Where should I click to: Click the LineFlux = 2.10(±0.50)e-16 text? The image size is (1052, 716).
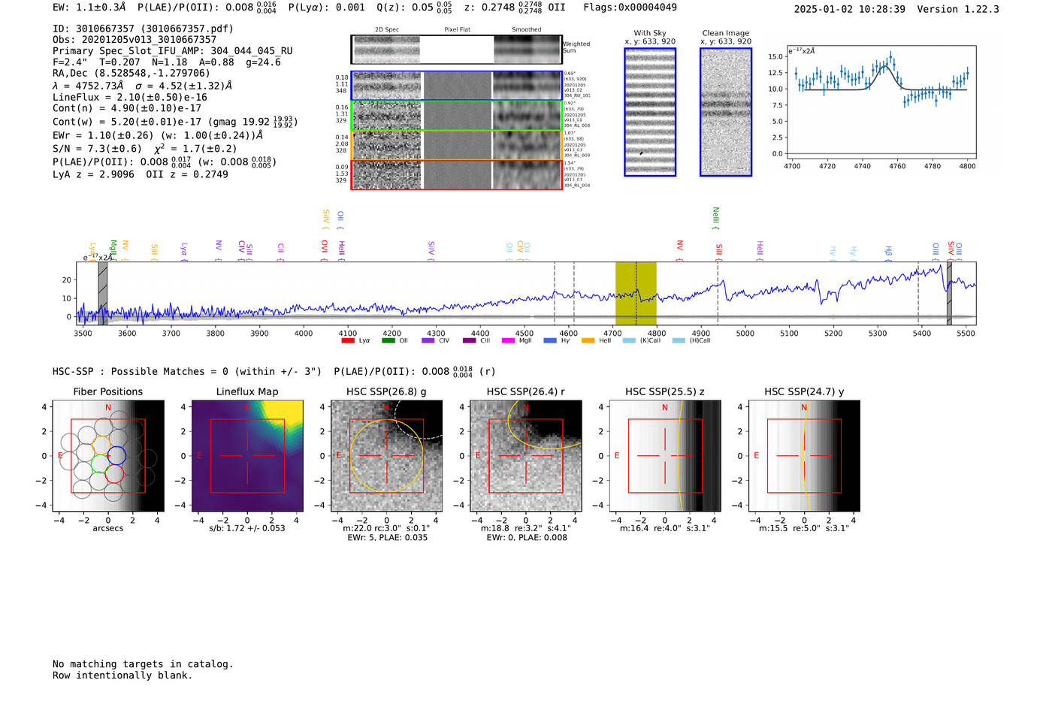click(x=130, y=98)
